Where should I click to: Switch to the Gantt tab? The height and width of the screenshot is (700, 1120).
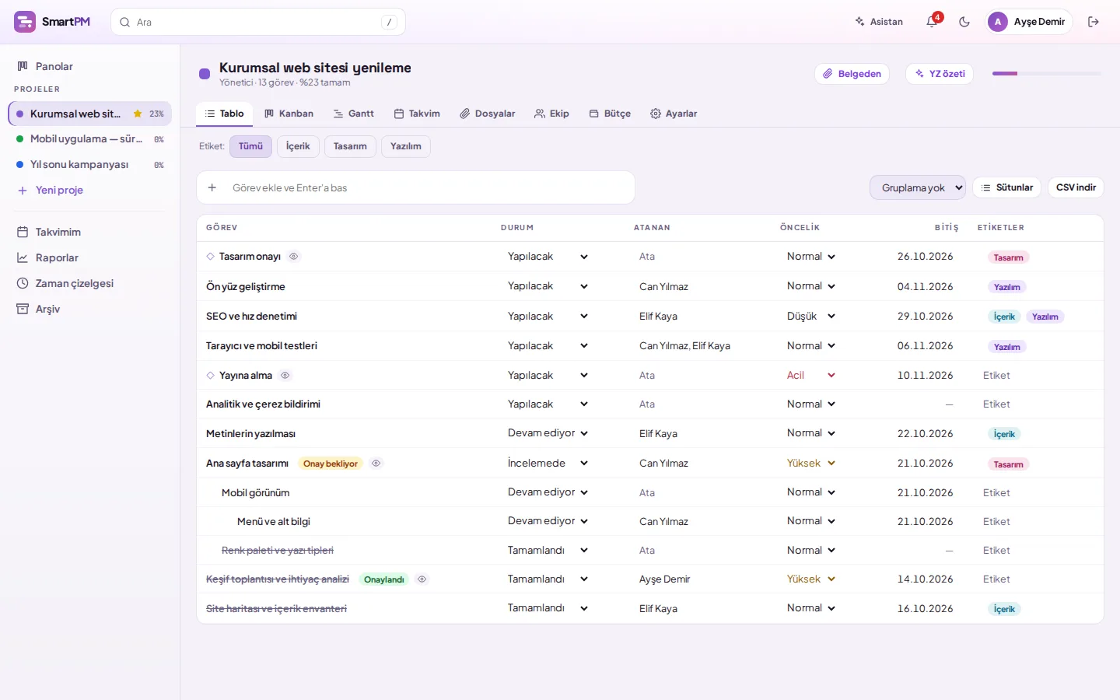[x=354, y=114]
